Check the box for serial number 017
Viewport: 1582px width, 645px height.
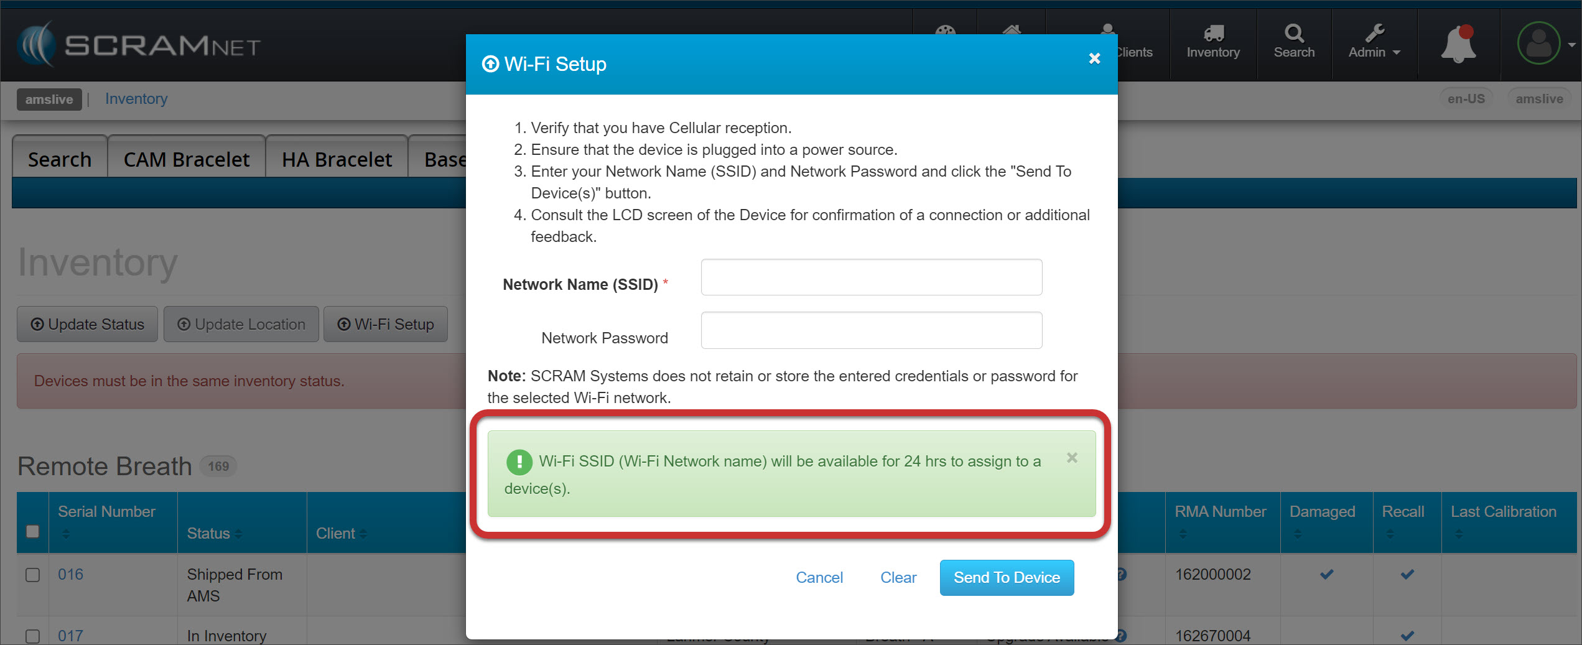(x=33, y=636)
